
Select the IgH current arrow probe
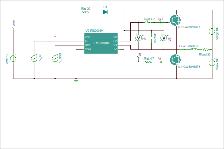(161, 22)
